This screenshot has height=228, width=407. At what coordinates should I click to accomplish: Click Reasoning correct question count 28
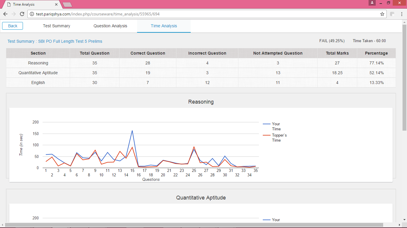tap(148, 63)
